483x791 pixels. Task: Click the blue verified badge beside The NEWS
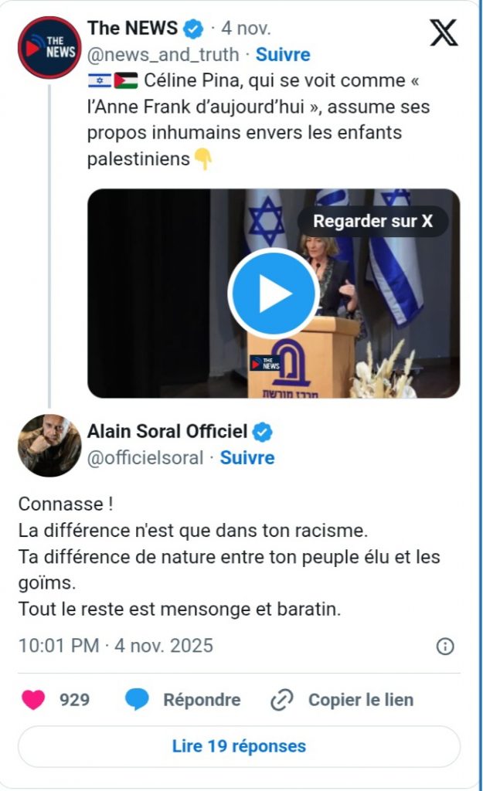click(x=193, y=29)
